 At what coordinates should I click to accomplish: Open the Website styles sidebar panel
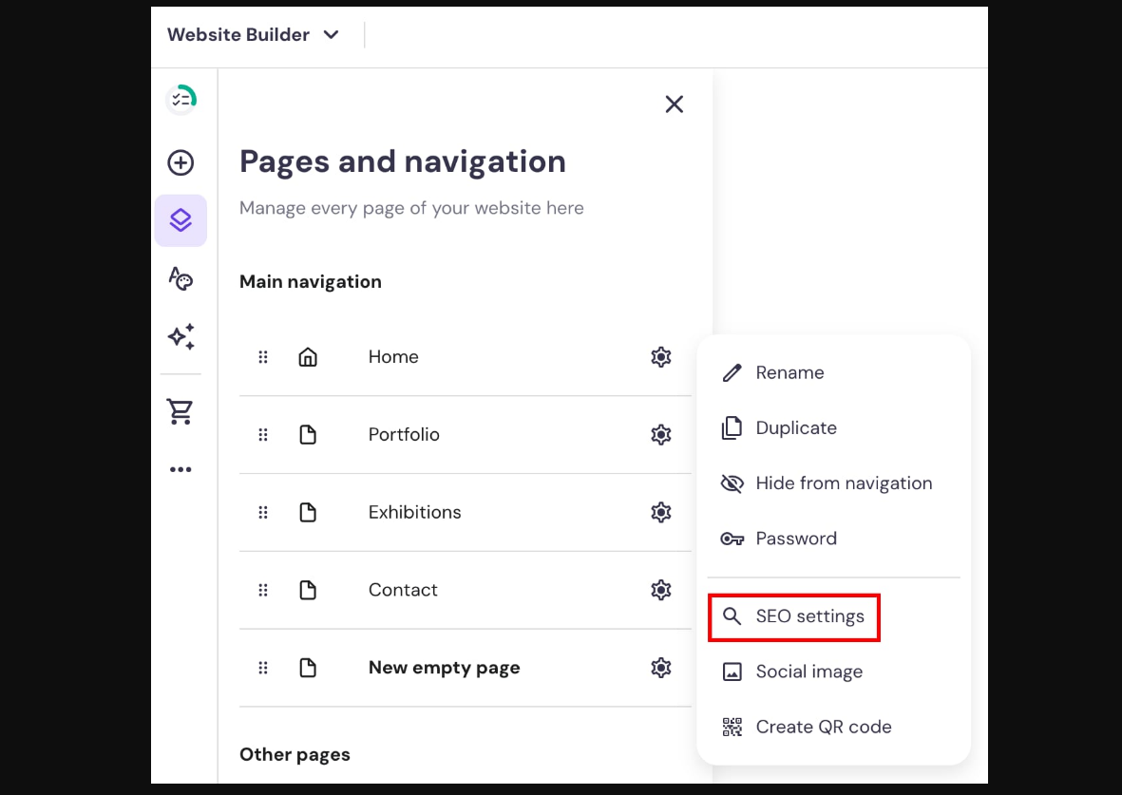(181, 278)
